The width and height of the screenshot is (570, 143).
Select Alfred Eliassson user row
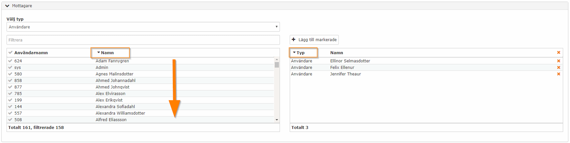(x=140, y=120)
